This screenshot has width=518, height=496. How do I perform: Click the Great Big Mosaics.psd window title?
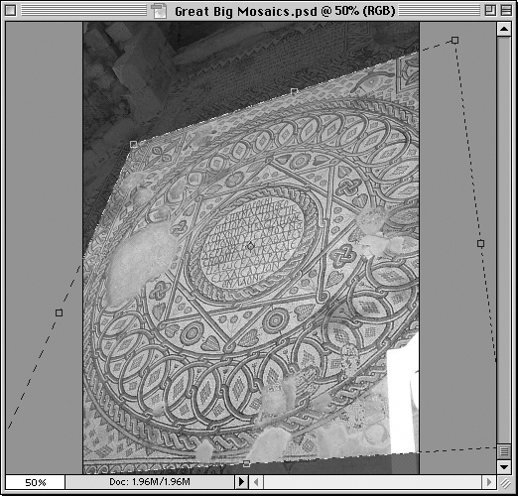coord(285,11)
